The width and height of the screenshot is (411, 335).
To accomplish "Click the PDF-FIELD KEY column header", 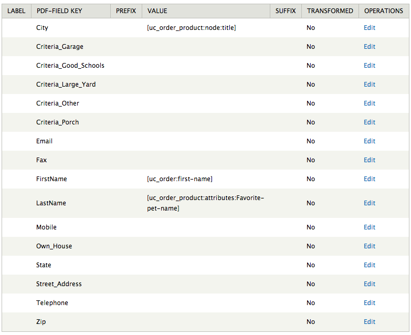I will point(59,11).
